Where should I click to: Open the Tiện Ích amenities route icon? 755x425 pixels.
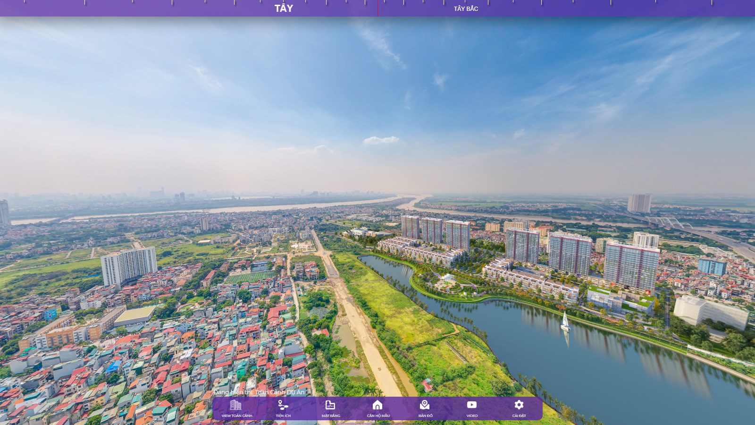282,404
